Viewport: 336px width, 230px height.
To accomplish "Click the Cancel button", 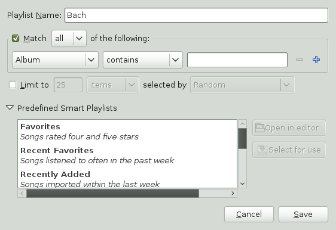I will [249, 214].
